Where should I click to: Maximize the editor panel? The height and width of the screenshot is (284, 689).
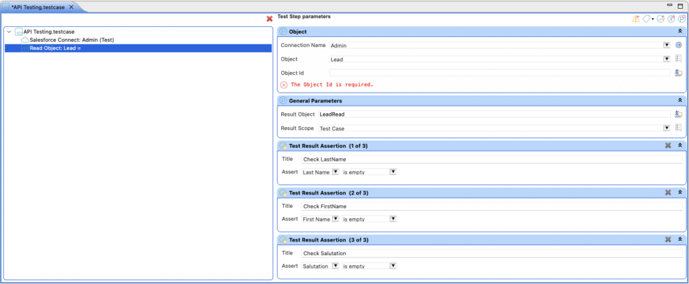(x=681, y=5)
